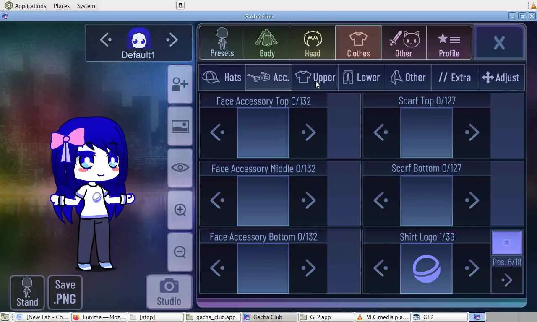This screenshot has width=537, height=322.
Task: Go to previous Face Accessory Middle
Action: pyautogui.click(x=218, y=200)
